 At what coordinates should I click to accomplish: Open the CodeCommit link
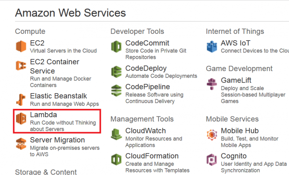coord(147,43)
